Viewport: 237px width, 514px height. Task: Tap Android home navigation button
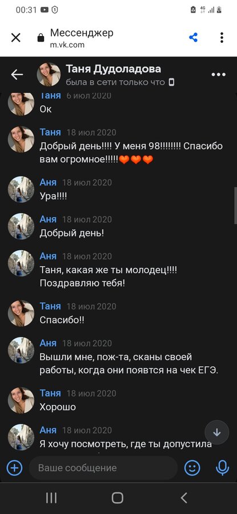(117, 498)
